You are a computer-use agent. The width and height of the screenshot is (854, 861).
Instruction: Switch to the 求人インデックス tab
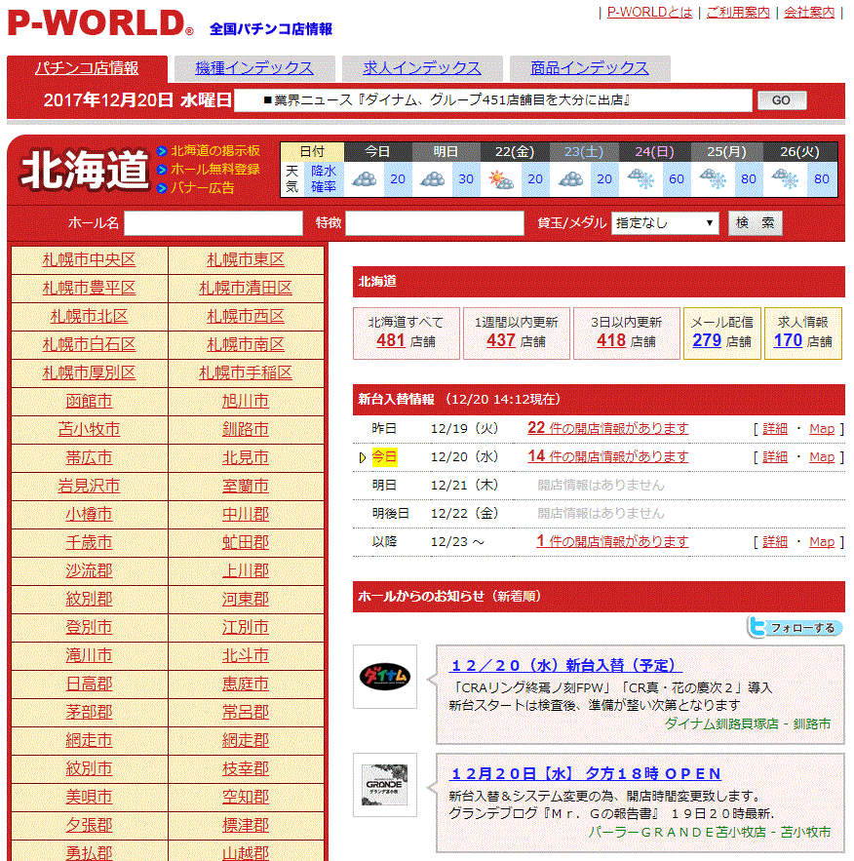click(x=422, y=68)
